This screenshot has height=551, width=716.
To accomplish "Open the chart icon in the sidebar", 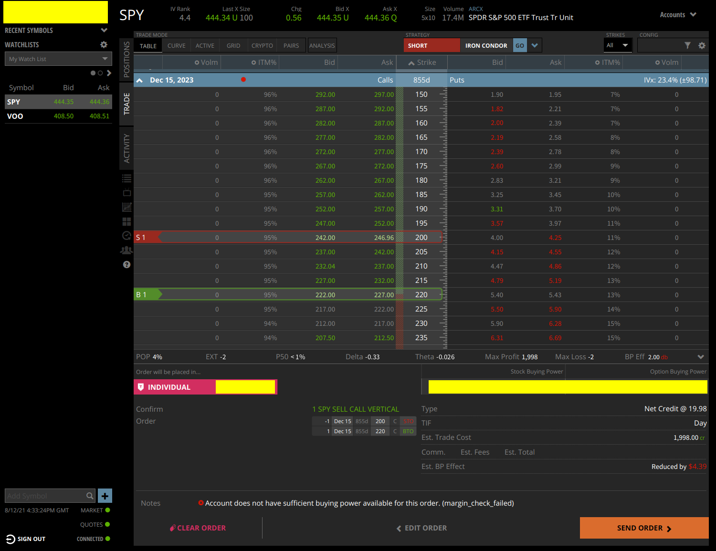I will (x=126, y=207).
